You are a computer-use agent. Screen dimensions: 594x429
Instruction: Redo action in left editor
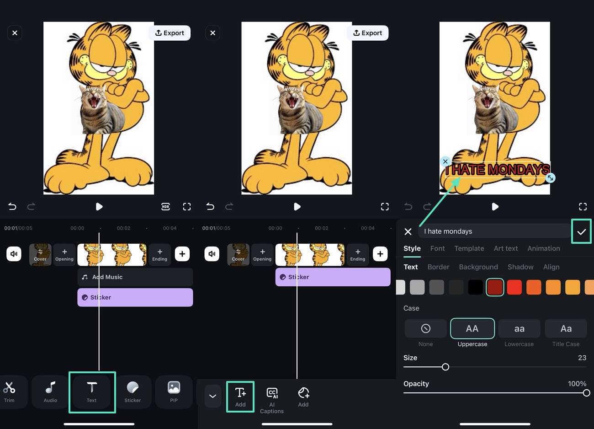click(x=31, y=207)
